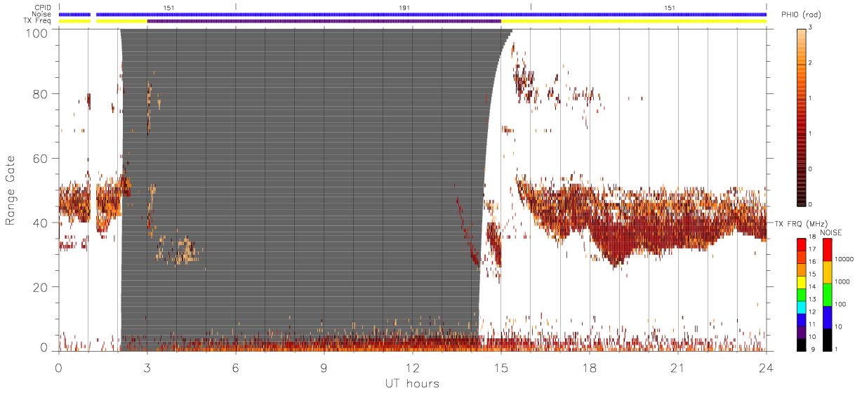Screen dimensions: 862x398
Task: Select the 16 label on TX FRQ legend
Action: 811,262
